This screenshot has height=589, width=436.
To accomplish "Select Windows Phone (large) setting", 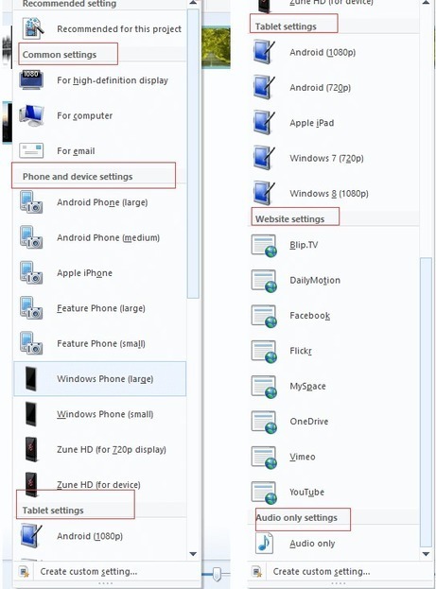I will pyautogui.click(x=100, y=378).
